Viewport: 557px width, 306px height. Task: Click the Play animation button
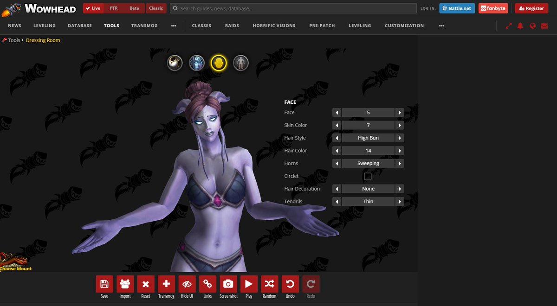pyautogui.click(x=249, y=284)
